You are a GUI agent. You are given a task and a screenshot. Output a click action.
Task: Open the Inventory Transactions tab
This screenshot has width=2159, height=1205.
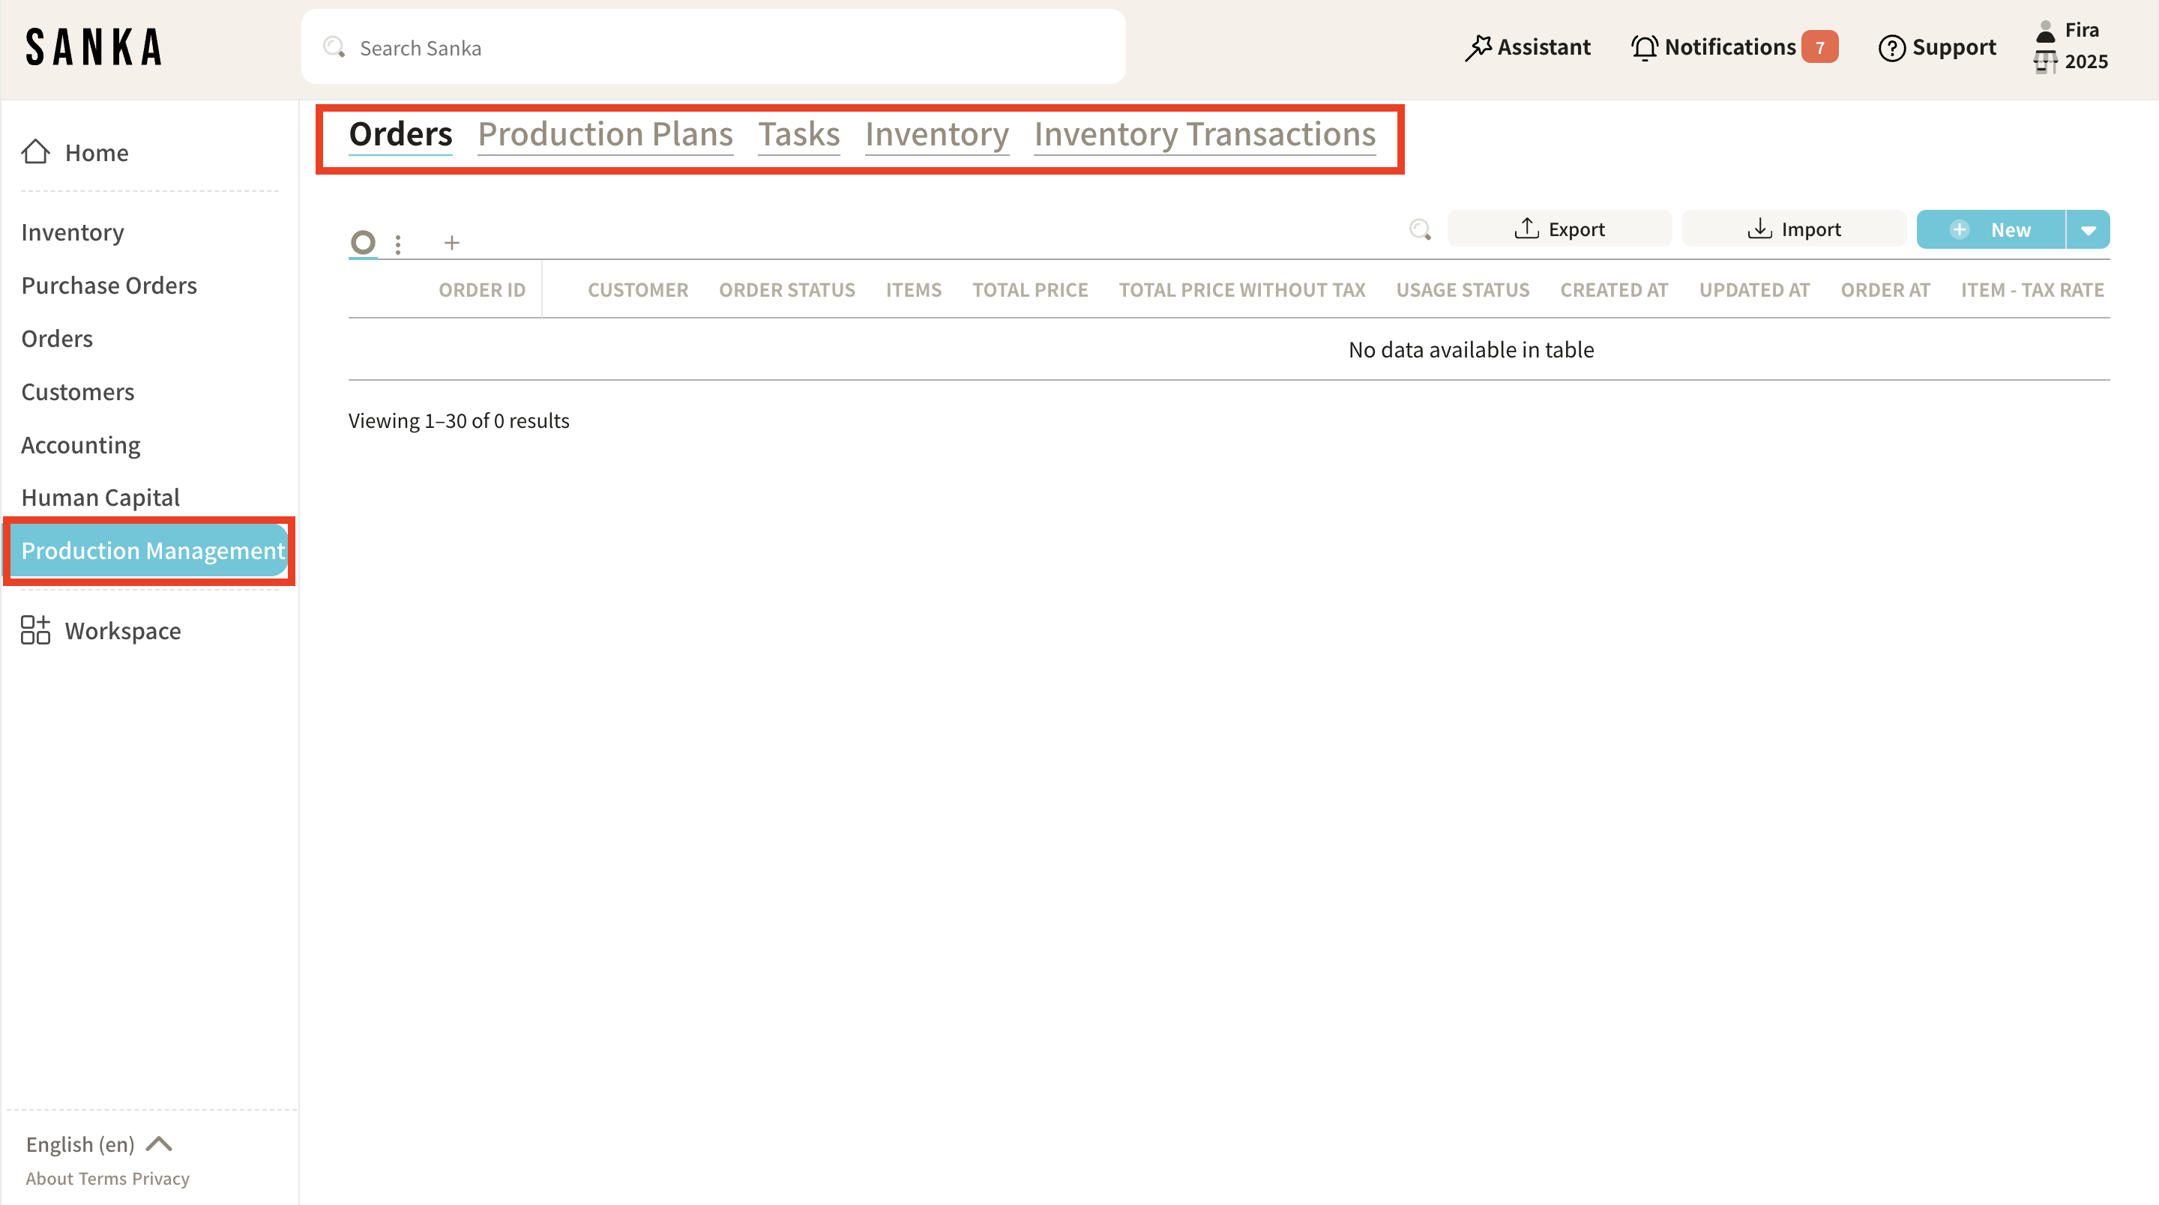[x=1205, y=134]
